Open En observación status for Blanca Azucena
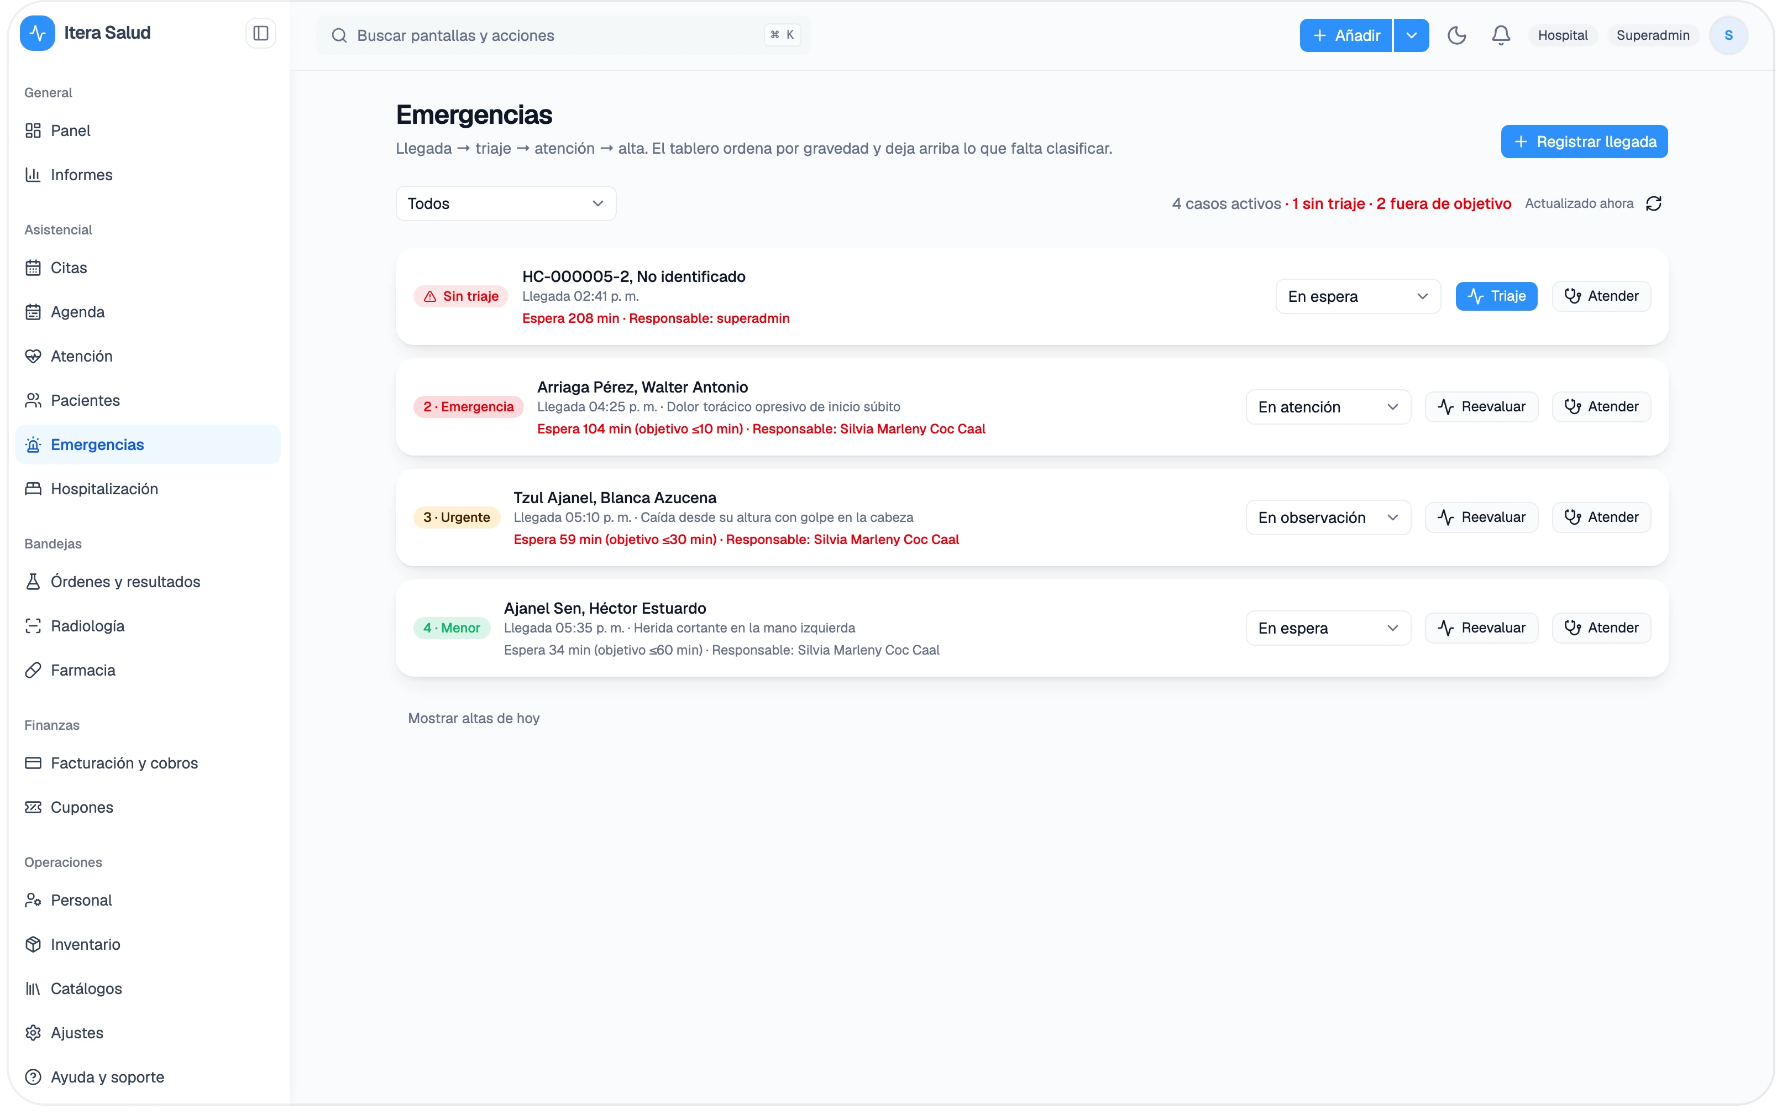Viewport: 1782px width, 1119px height. pyautogui.click(x=1328, y=517)
